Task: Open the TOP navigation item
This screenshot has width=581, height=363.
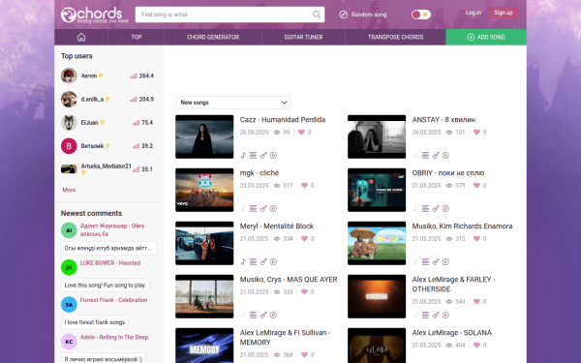Action: click(x=136, y=37)
